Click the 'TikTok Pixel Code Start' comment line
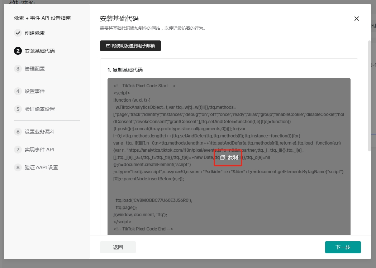This screenshot has height=268, width=376. tap(144, 86)
